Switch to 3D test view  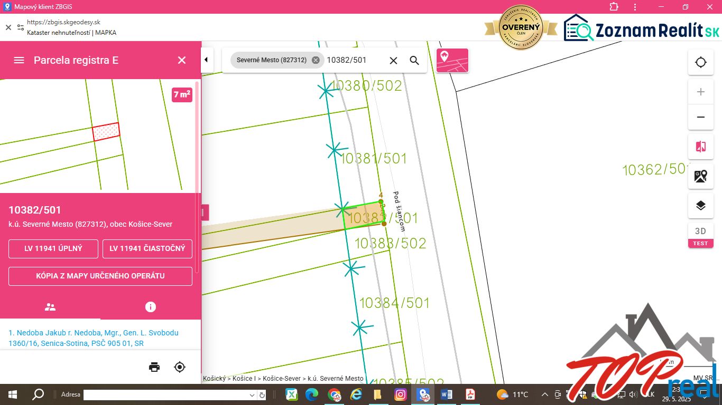[x=701, y=235]
